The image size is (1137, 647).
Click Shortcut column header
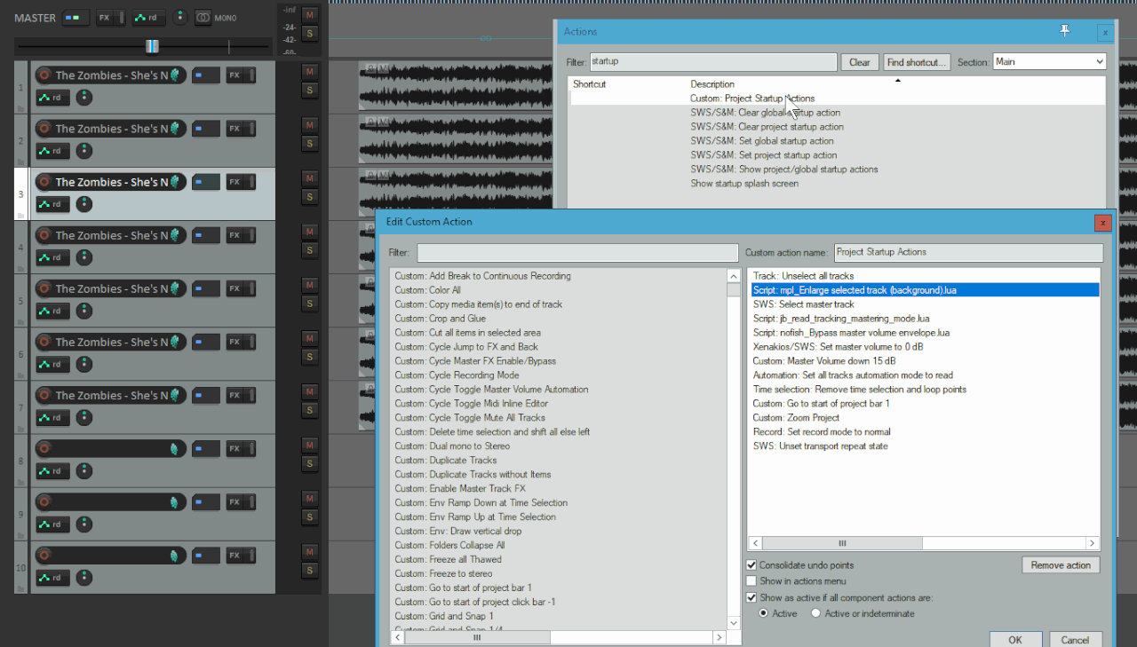[x=590, y=84]
